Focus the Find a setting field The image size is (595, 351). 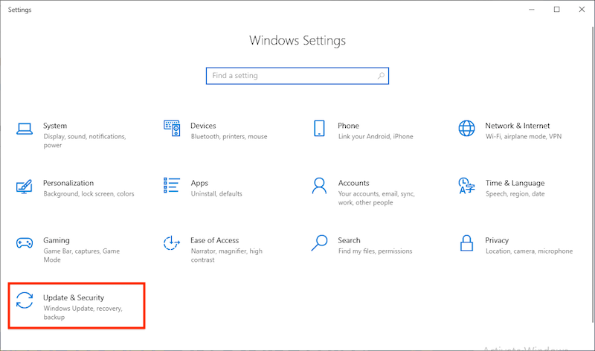pyautogui.click(x=290, y=76)
